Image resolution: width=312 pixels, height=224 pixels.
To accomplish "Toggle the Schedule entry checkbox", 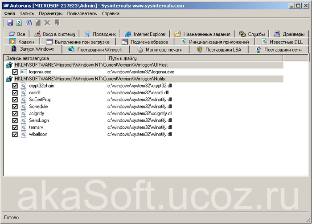I will (15, 107).
